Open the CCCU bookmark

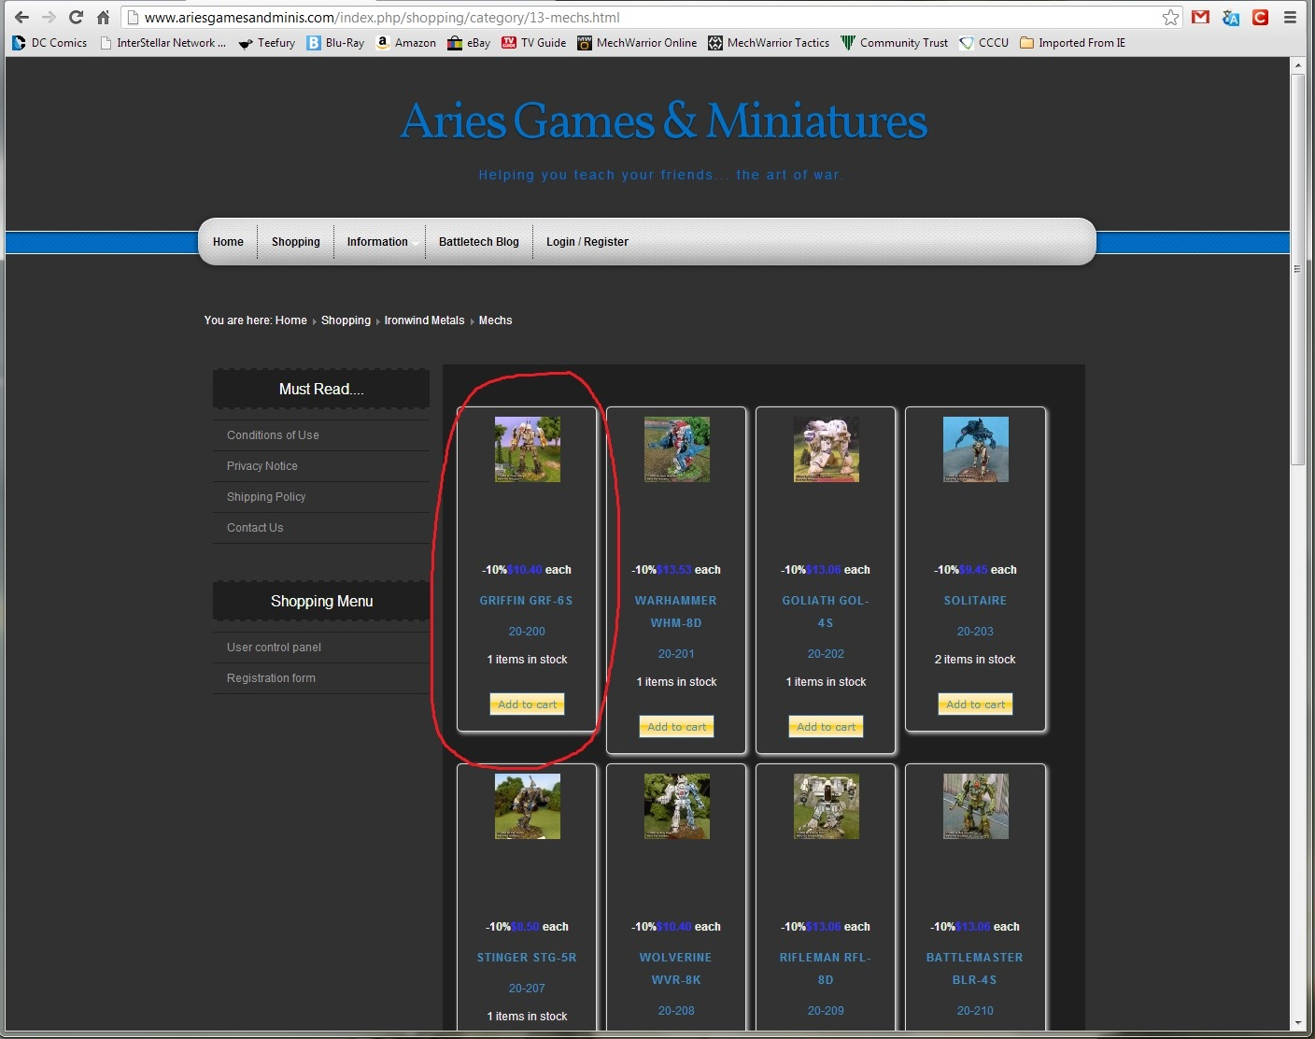983,42
